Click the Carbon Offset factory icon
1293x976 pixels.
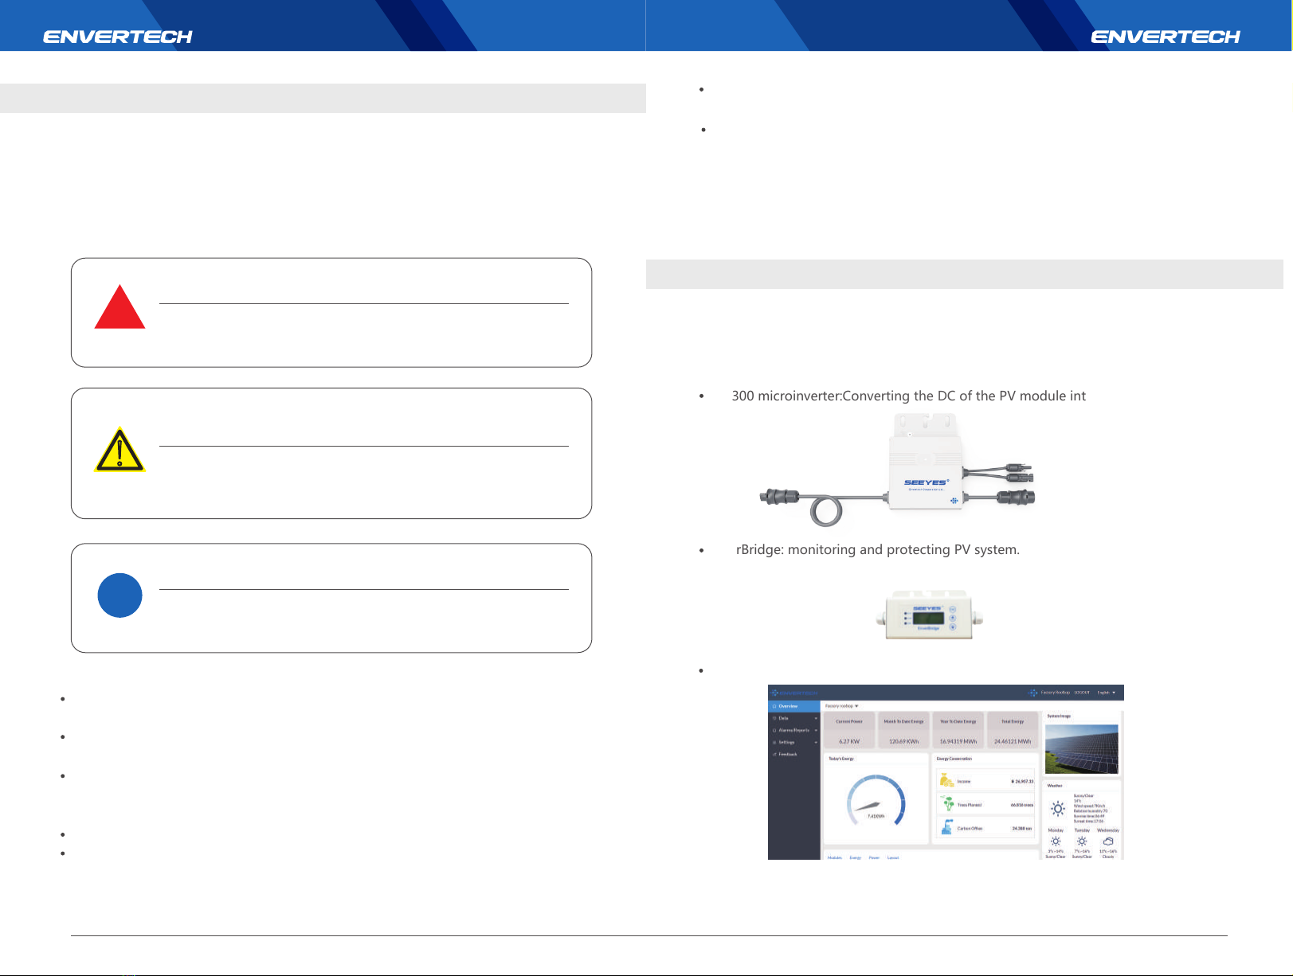[x=946, y=828]
